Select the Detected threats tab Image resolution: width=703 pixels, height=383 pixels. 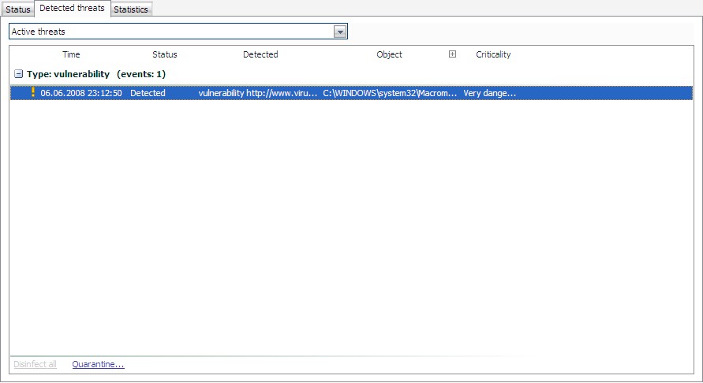(x=72, y=8)
